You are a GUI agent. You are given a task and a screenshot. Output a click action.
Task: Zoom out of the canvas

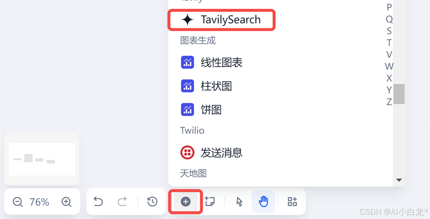tap(17, 202)
